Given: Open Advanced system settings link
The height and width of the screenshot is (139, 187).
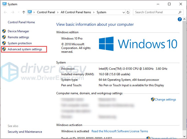Looking at the screenshot, I should (x=25, y=49).
